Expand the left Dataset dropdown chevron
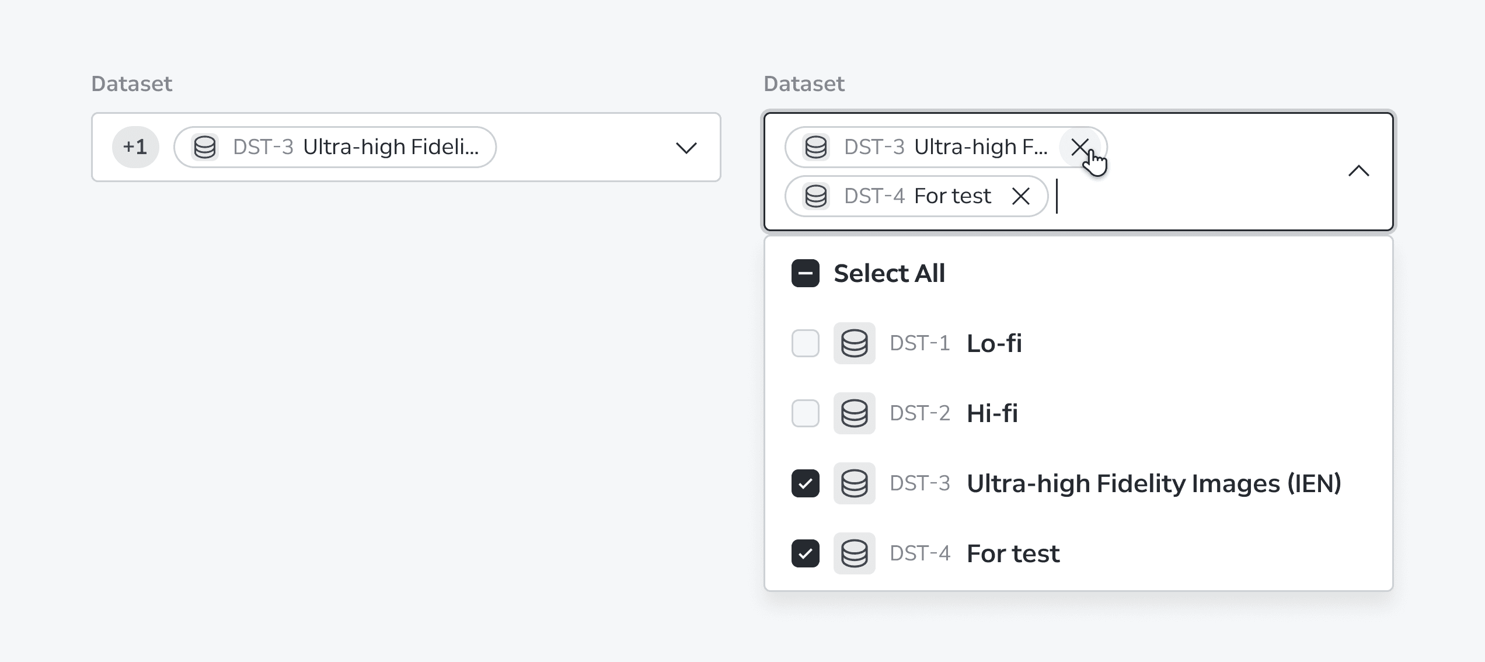The image size is (1485, 662). pos(686,148)
